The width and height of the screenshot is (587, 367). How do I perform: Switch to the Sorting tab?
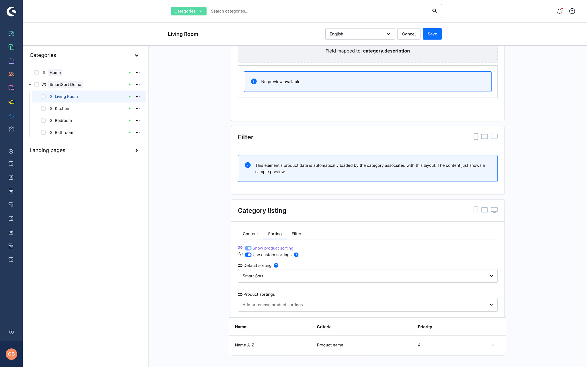coord(275,234)
